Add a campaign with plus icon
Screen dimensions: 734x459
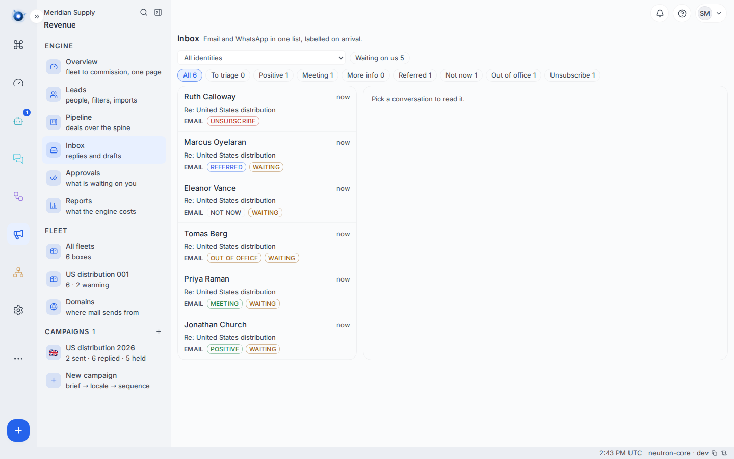pyautogui.click(x=159, y=331)
